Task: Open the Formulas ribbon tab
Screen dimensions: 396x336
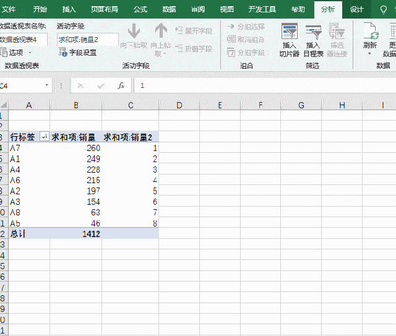Action: pyautogui.click(x=140, y=10)
